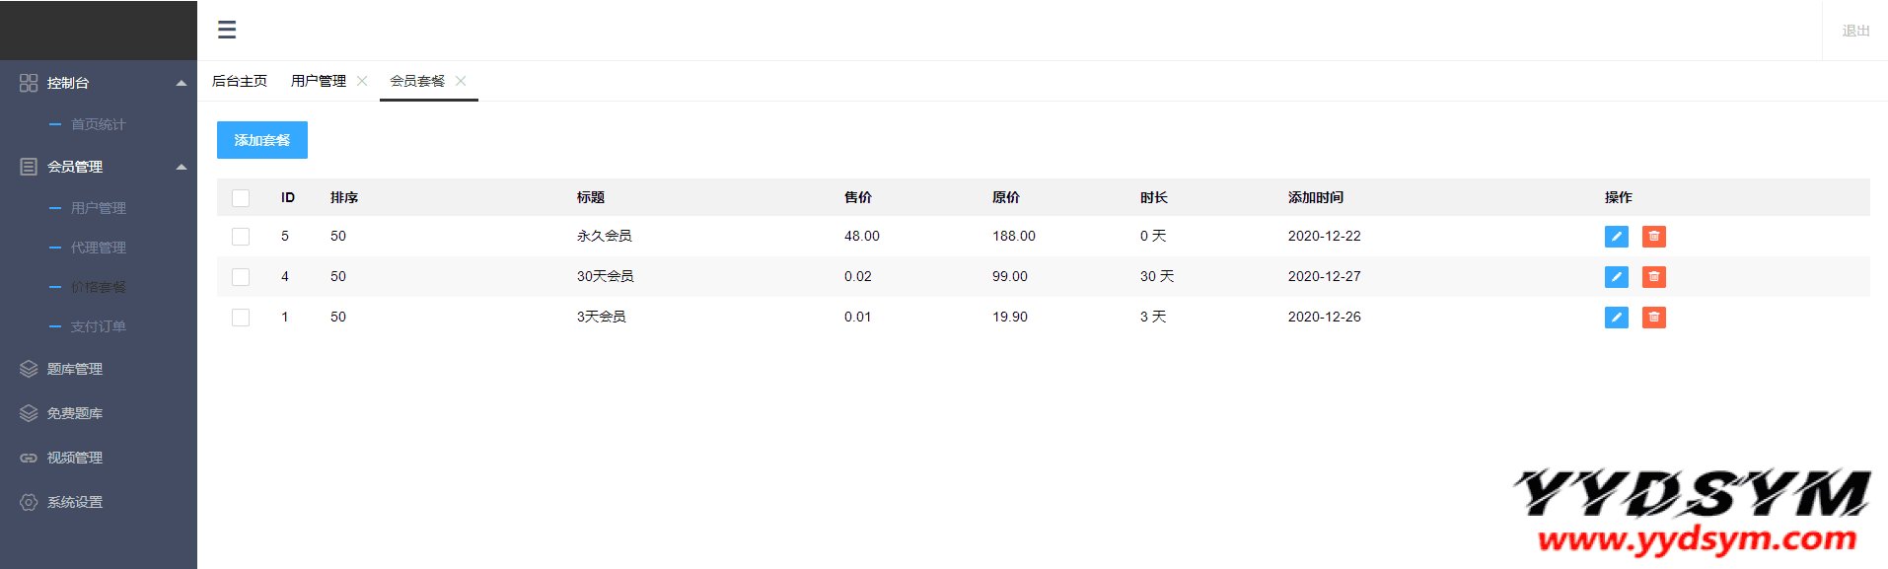
Task: Collapse the 会员管理 menu arrow
Action: 182,167
